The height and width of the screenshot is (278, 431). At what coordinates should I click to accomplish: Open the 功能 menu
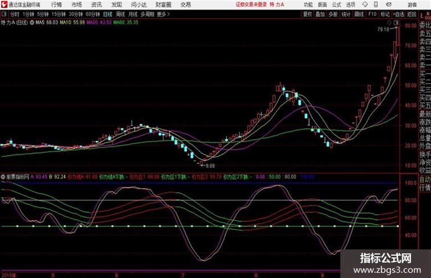pyautogui.click(x=308, y=5)
